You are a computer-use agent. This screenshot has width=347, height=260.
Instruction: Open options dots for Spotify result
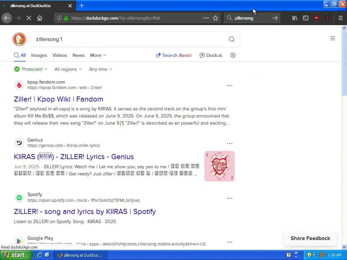(230, 198)
